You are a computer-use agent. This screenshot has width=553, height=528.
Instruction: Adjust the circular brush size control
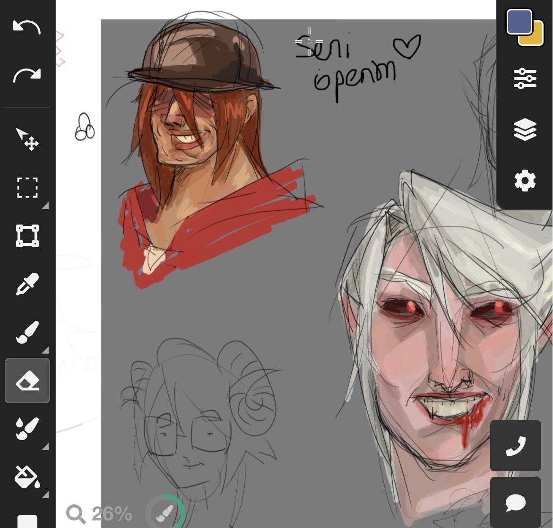point(164,514)
